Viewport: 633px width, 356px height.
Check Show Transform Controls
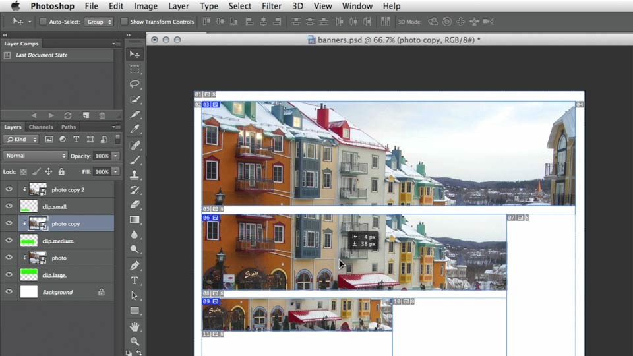click(x=124, y=22)
